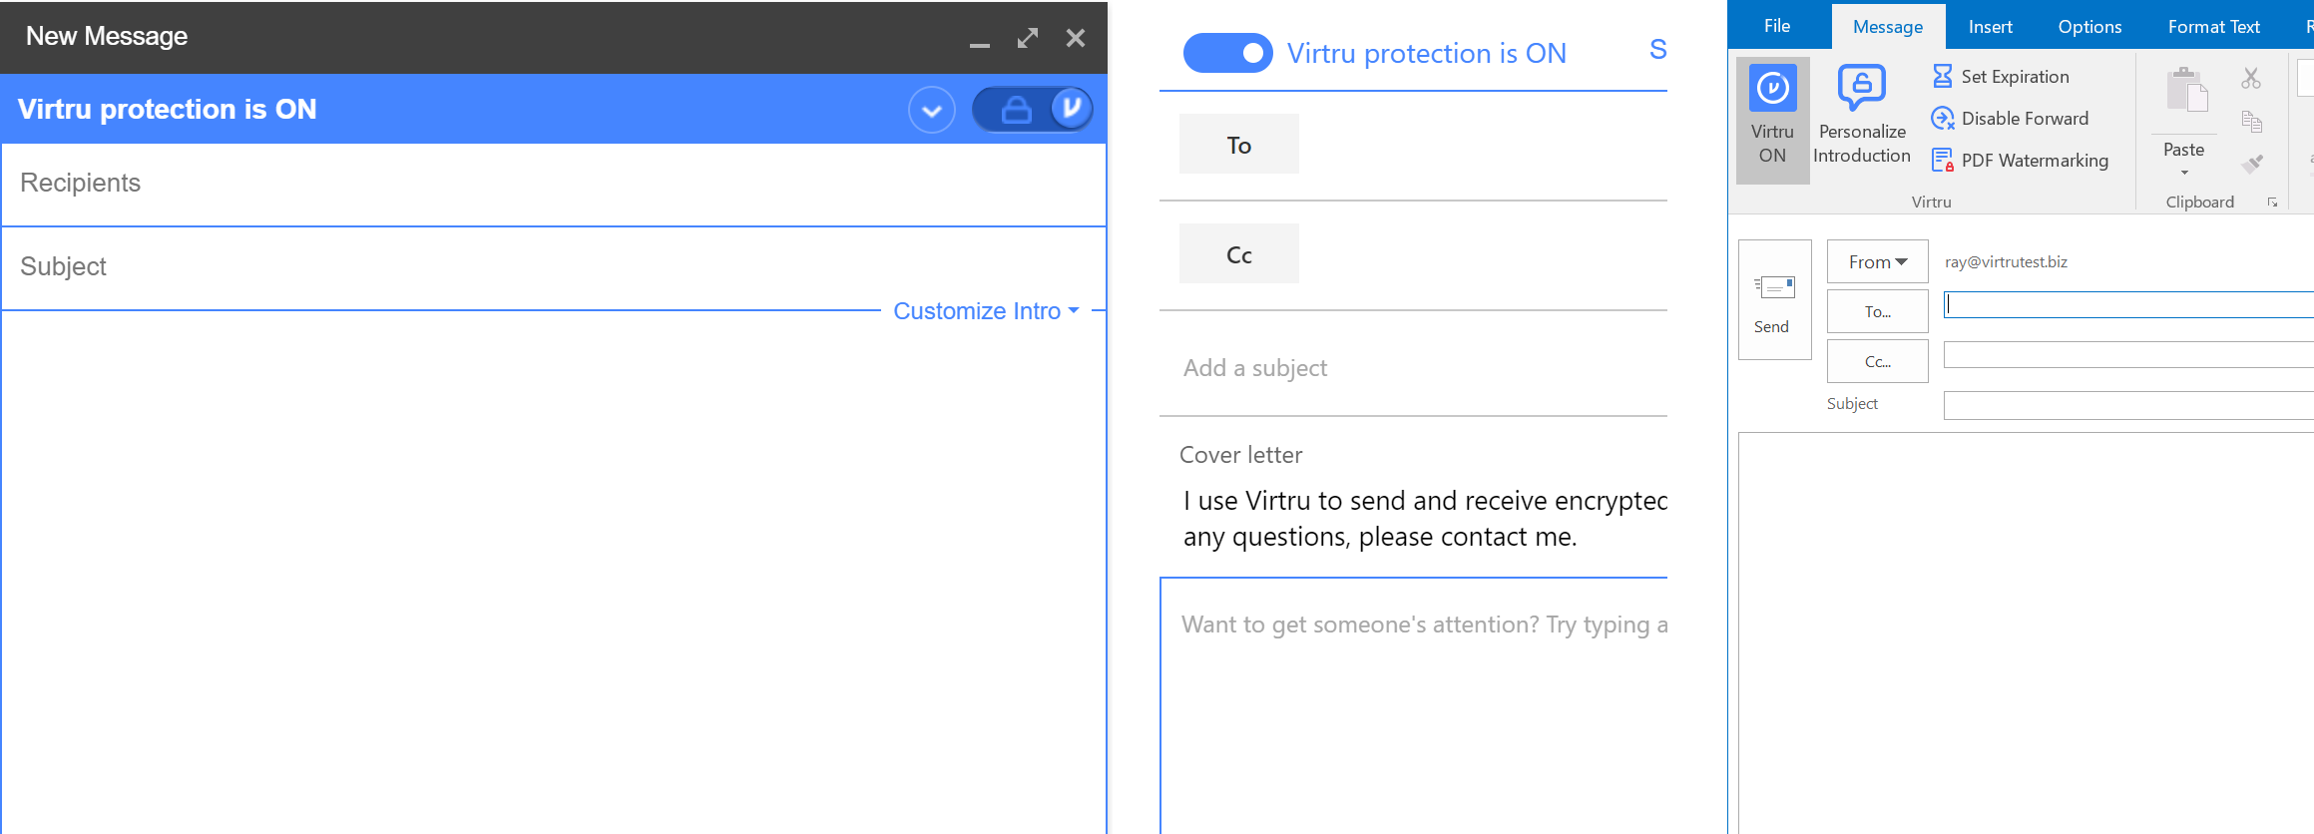The width and height of the screenshot is (2314, 834).
Task: Click the Outlook message body area
Action: pos(2026,632)
